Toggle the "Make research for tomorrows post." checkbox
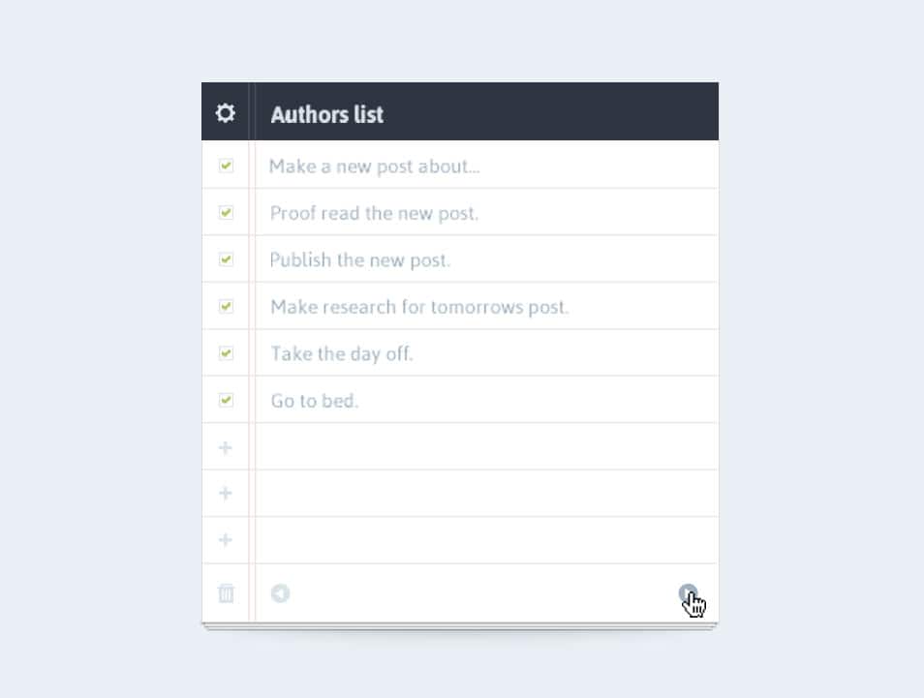This screenshot has height=698, width=924. [225, 306]
